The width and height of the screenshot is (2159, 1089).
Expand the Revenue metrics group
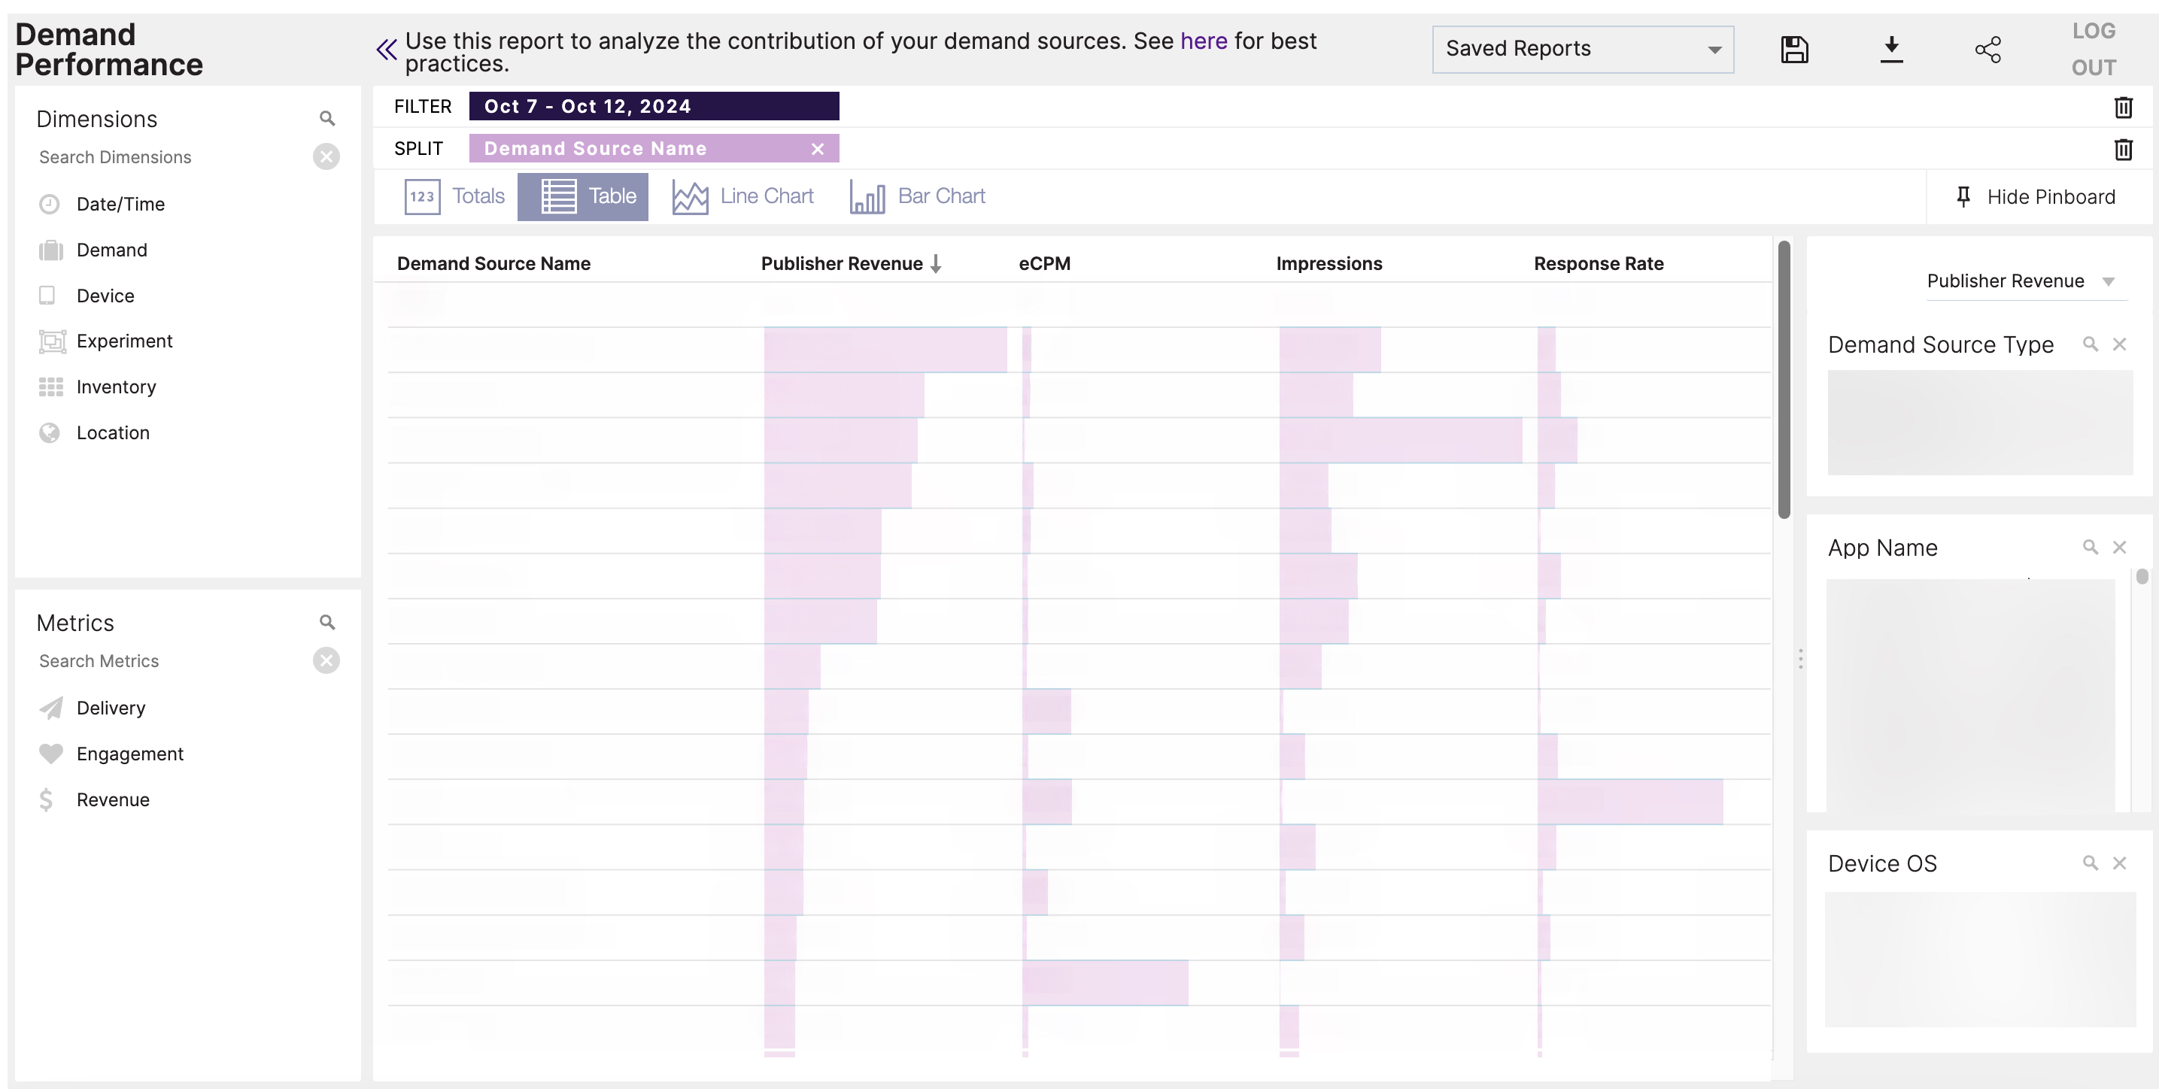click(112, 800)
